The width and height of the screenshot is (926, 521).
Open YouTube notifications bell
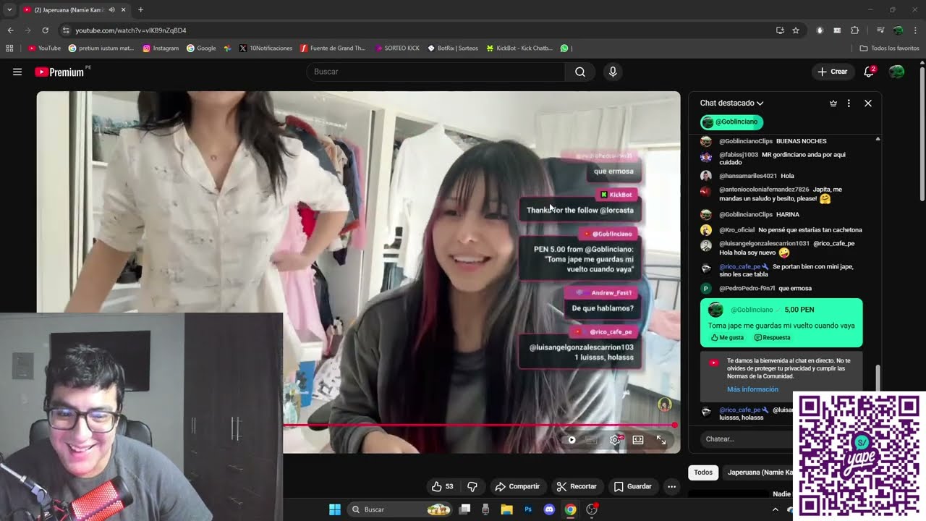pos(869,72)
